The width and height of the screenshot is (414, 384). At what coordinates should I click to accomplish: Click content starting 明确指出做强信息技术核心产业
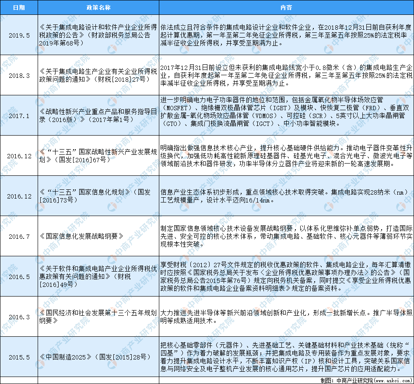pyautogui.click(x=286, y=156)
